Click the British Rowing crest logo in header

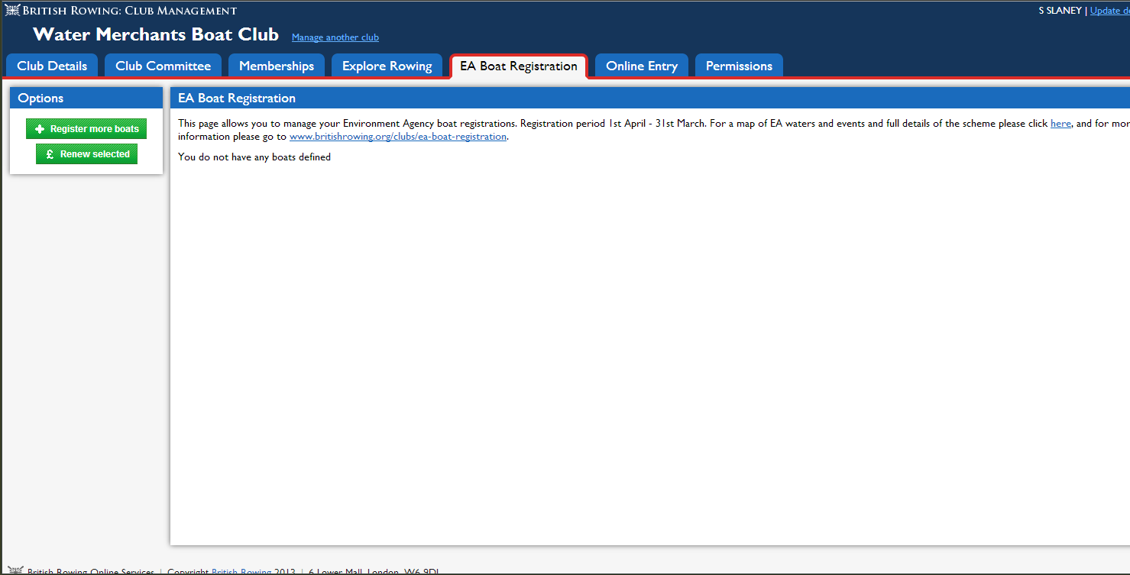tap(12, 11)
